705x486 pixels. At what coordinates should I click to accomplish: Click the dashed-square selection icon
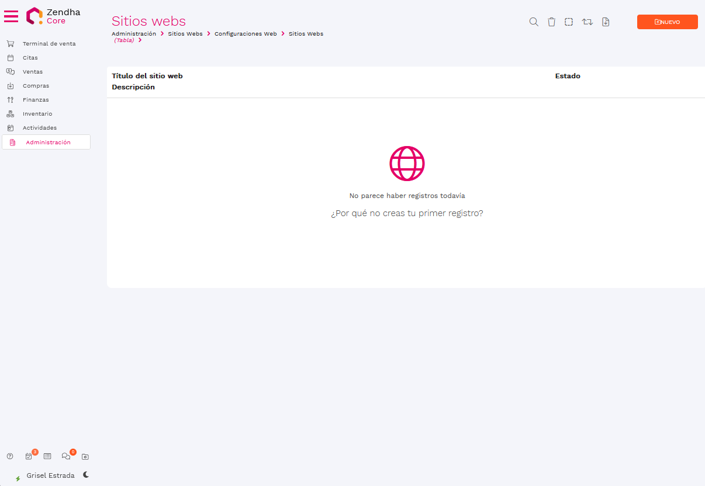tap(569, 22)
